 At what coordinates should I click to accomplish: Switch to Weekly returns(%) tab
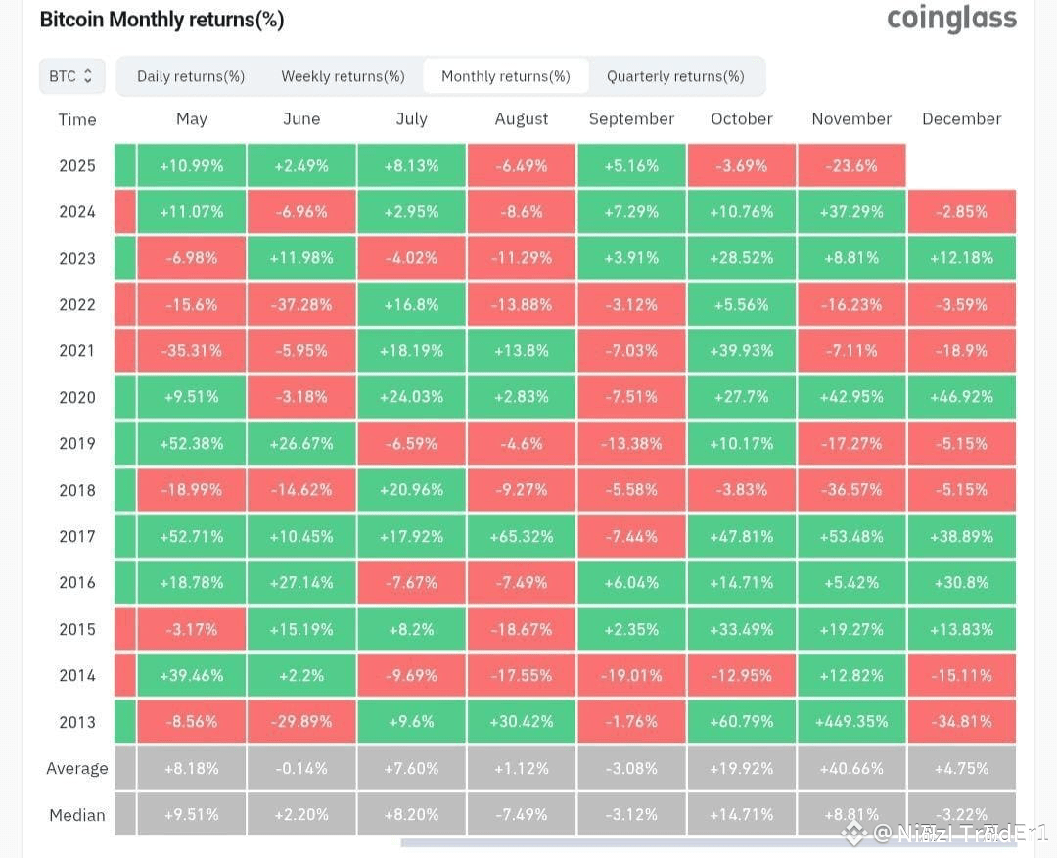pos(344,76)
